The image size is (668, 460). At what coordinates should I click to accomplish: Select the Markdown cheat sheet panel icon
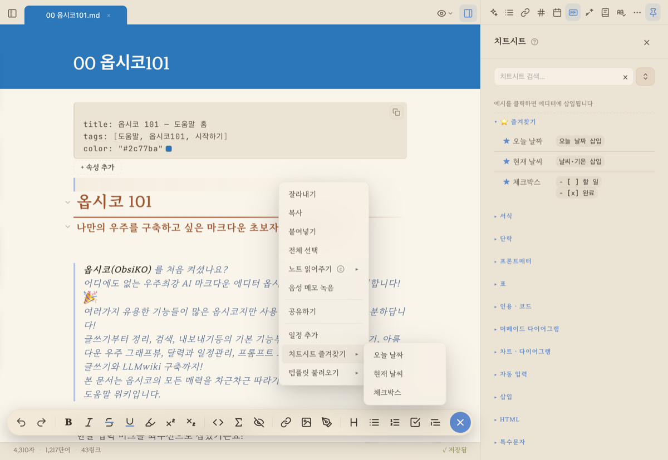pos(573,13)
